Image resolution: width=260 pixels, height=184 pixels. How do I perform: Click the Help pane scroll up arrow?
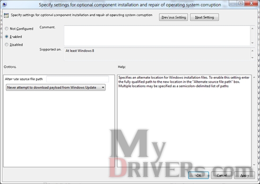pos(254,77)
